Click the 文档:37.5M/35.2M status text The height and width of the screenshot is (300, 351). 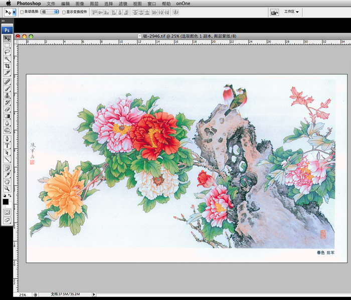(65, 294)
